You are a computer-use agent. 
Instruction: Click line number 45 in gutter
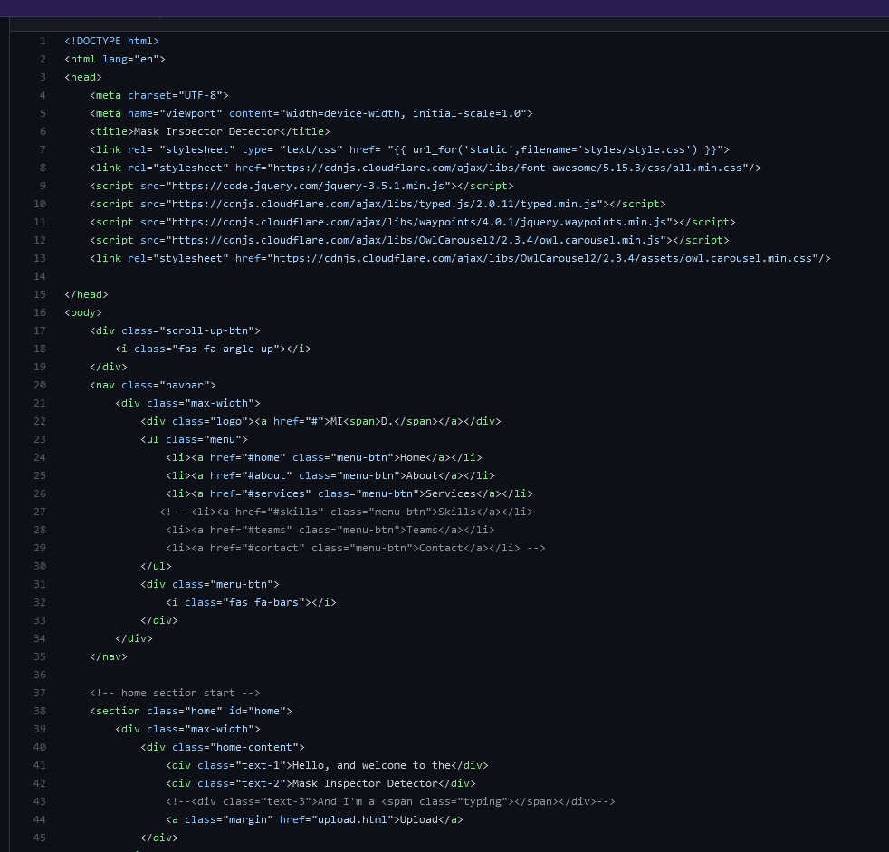(40, 839)
